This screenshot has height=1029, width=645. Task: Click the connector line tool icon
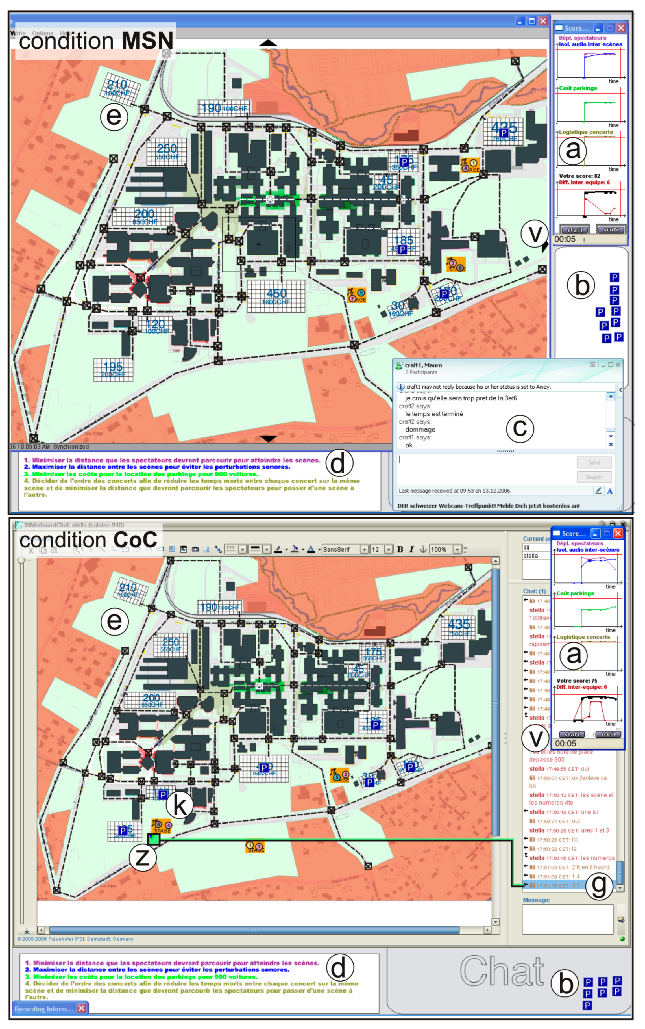217,549
